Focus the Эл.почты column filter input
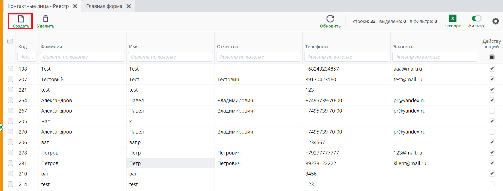 [x=435, y=57]
